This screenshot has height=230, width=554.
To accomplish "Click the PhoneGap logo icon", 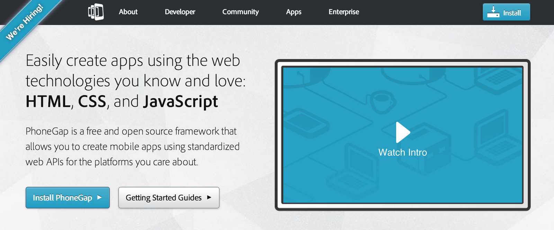I will coord(96,12).
